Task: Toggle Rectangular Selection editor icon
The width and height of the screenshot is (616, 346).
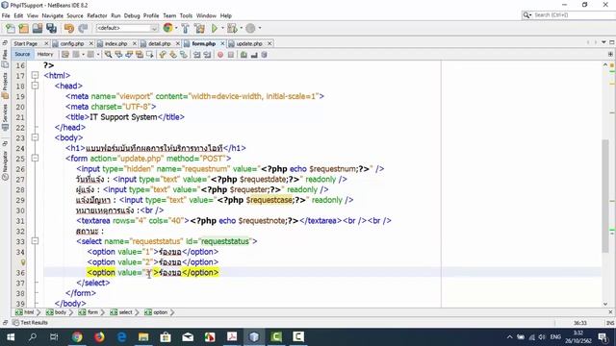Action: tap(150, 55)
